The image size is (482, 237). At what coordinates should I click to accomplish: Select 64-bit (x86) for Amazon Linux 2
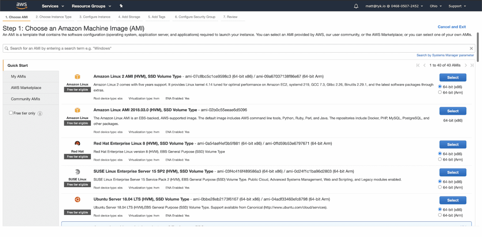(x=440, y=87)
